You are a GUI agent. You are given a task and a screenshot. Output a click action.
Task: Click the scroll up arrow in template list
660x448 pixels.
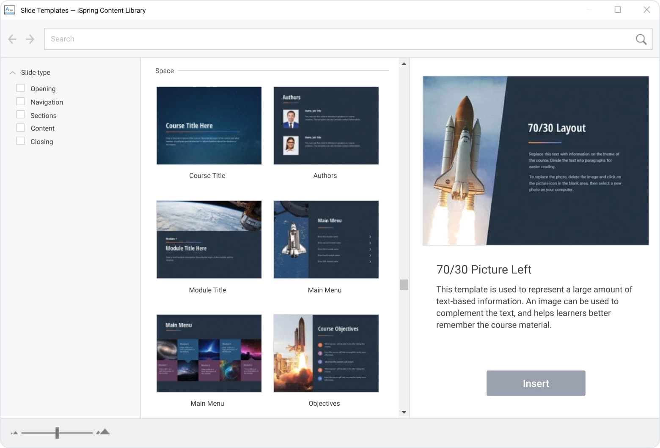(404, 64)
